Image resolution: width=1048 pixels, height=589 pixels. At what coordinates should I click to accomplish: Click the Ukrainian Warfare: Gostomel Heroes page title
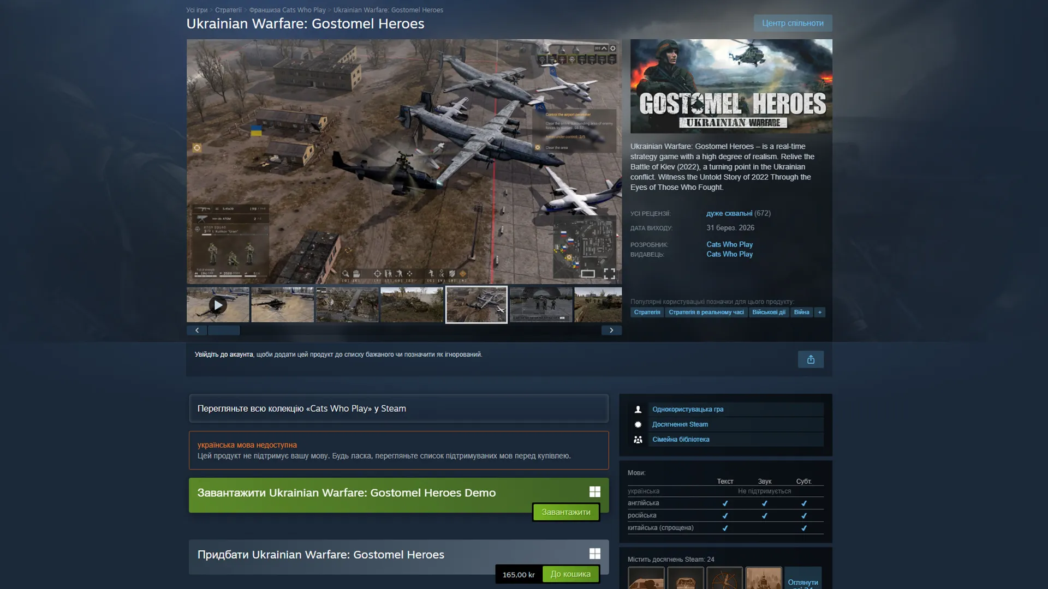(x=305, y=24)
